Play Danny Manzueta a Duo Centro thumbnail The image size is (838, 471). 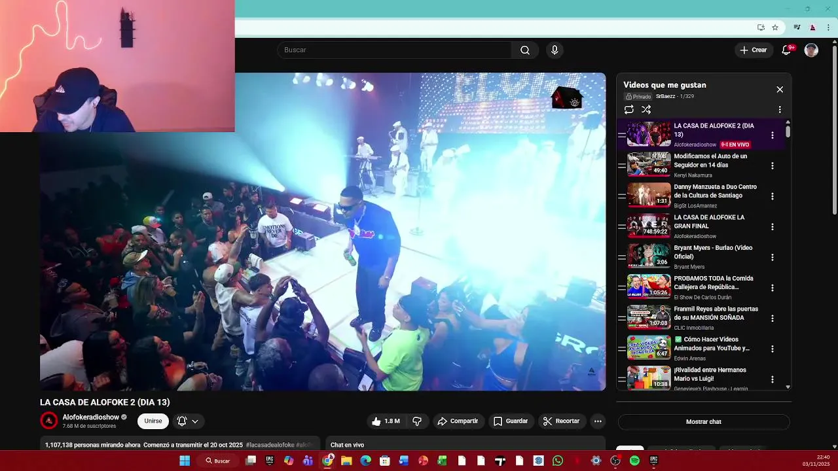[x=649, y=196]
